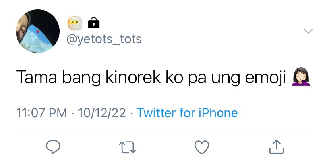Tap the reply speech bubble icon
This screenshot has height=165, width=329.
53,147
